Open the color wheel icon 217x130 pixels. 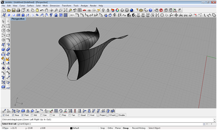117,10
